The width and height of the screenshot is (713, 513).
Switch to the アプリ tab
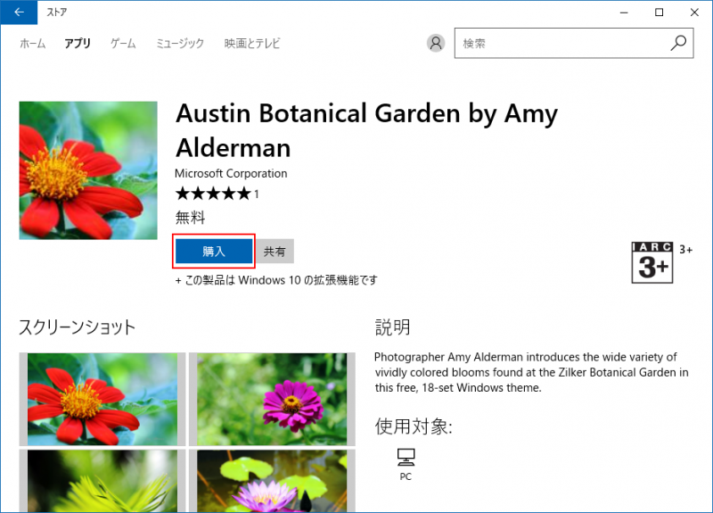coord(78,43)
